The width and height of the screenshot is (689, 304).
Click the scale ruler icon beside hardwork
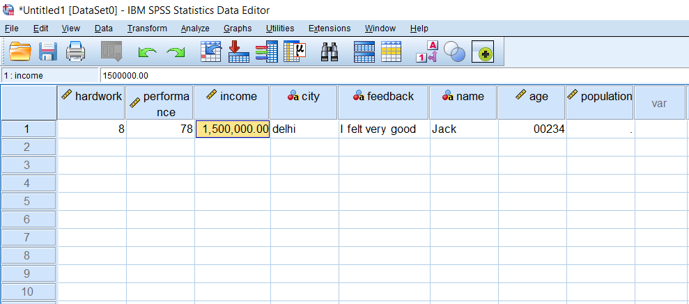(x=66, y=95)
